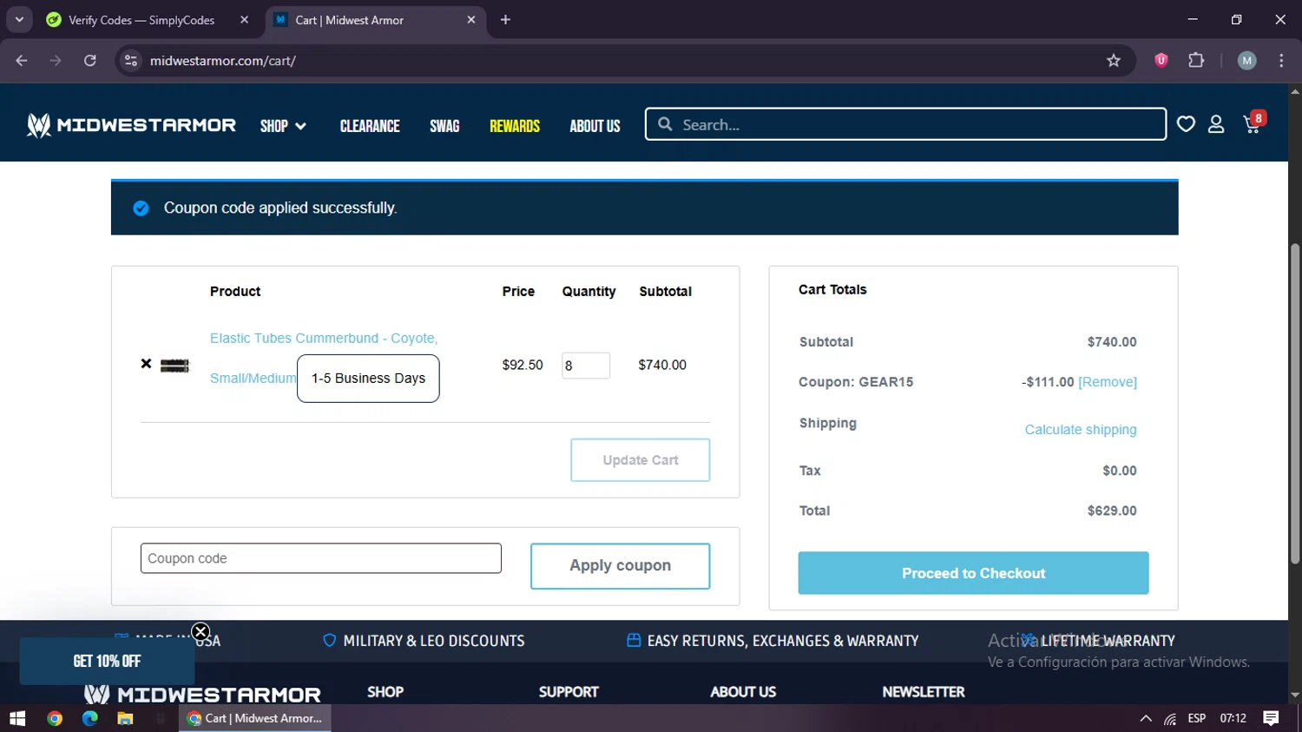The height and width of the screenshot is (732, 1302).
Task: Open a new browser tab
Action: click(x=505, y=20)
